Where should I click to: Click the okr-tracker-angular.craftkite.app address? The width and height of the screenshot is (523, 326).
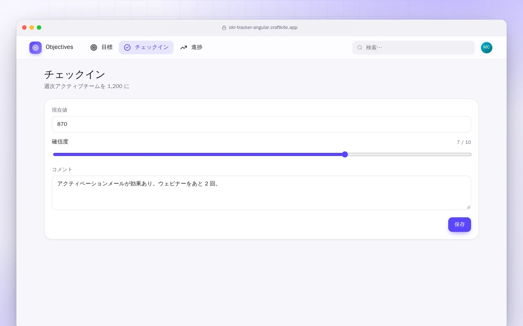coord(263,28)
